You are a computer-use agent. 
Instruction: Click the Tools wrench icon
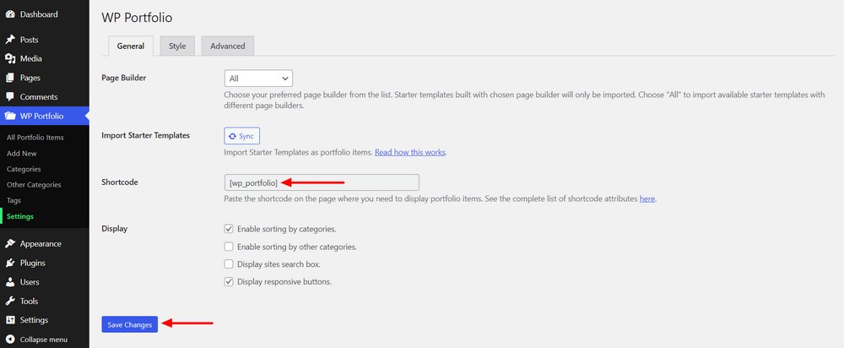click(9, 302)
